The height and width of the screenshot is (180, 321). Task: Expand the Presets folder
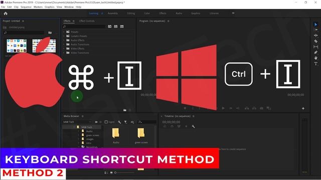click(64, 32)
